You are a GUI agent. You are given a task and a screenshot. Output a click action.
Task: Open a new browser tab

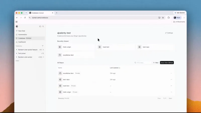coord(57,13)
